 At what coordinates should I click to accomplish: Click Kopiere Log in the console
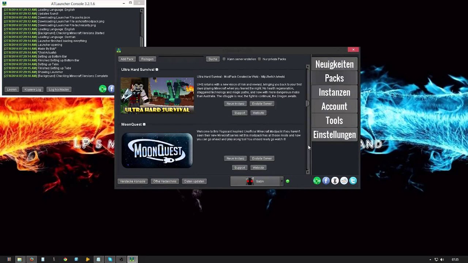(33, 89)
